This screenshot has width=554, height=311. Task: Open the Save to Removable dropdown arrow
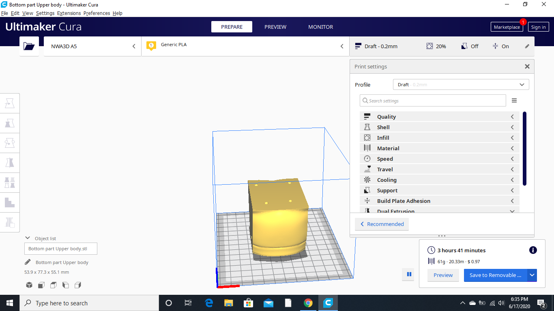[x=532, y=275]
